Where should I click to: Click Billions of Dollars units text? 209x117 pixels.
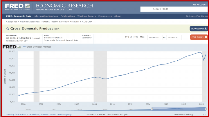(x=54, y=38)
